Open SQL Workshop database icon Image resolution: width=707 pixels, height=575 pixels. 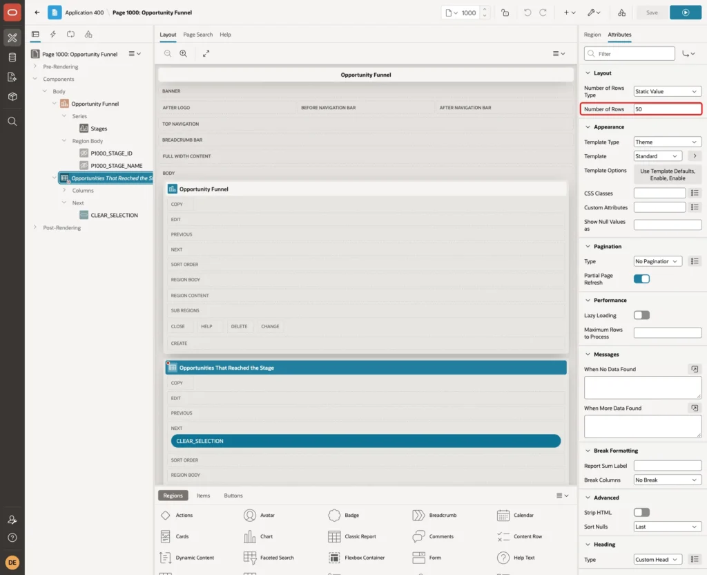pos(12,57)
